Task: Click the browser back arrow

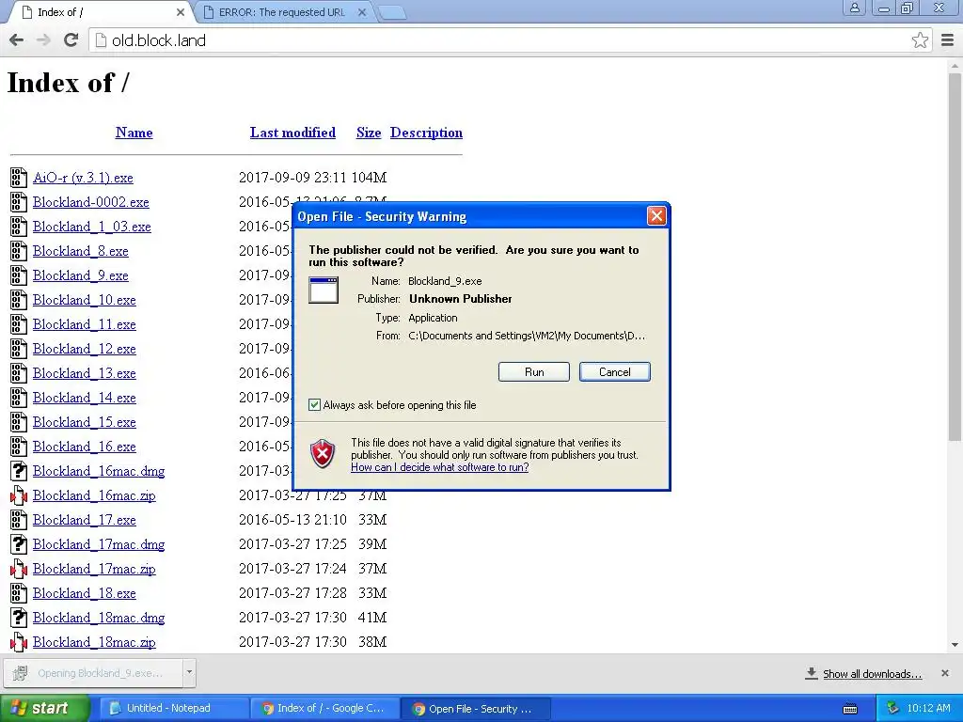Action: point(17,40)
